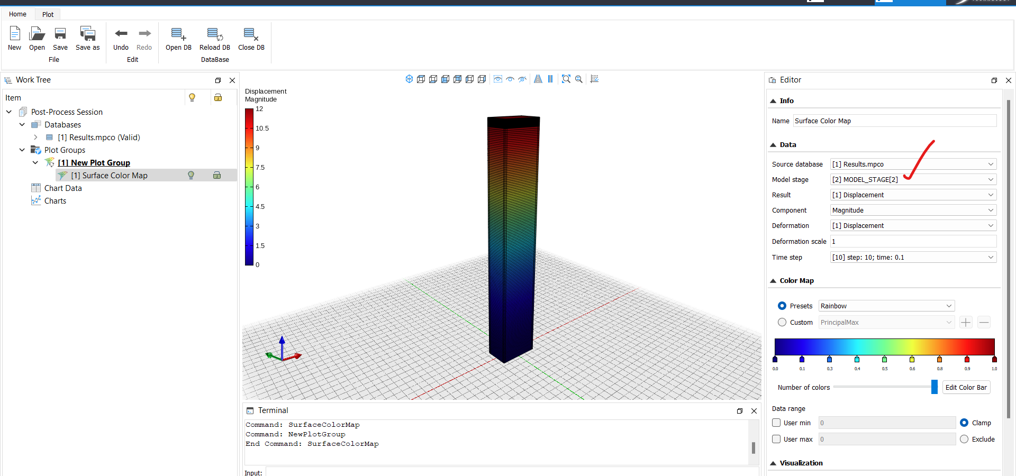The height and width of the screenshot is (476, 1016).
Task: Open a file with the Open icon
Action: click(x=37, y=34)
